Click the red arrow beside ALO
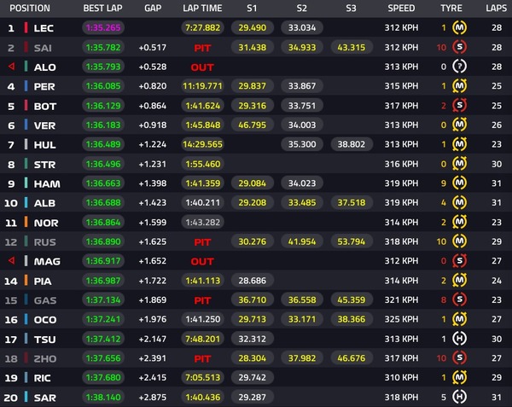This screenshot has width=512, height=407. (x=11, y=67)
